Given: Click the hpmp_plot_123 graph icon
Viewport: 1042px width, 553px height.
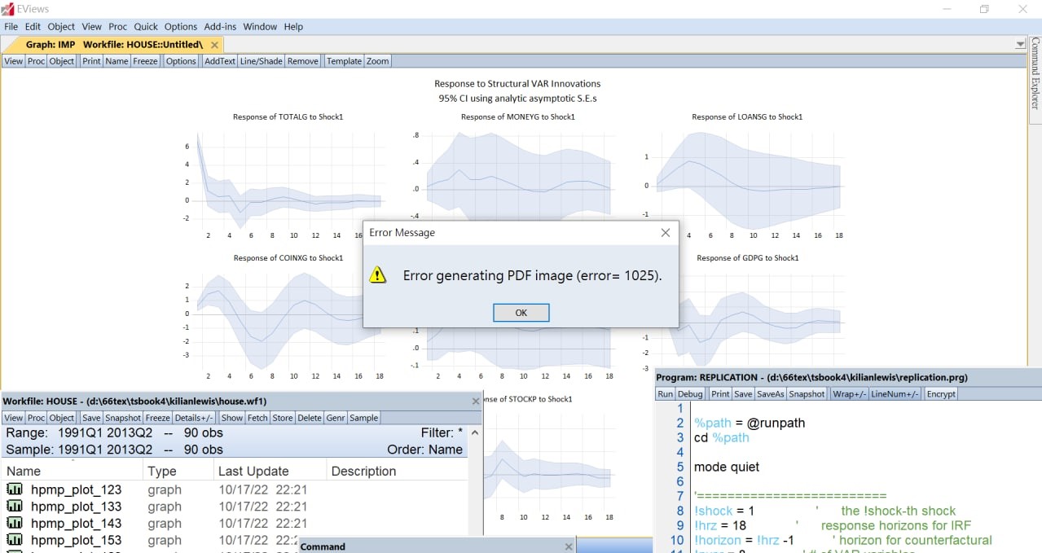Looking at the screenshot, I should [x=15, y=489].
